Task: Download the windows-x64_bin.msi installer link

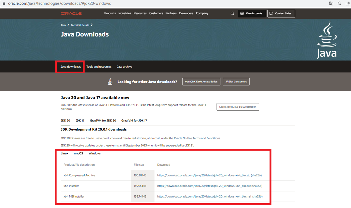Action: click(204, 197)
